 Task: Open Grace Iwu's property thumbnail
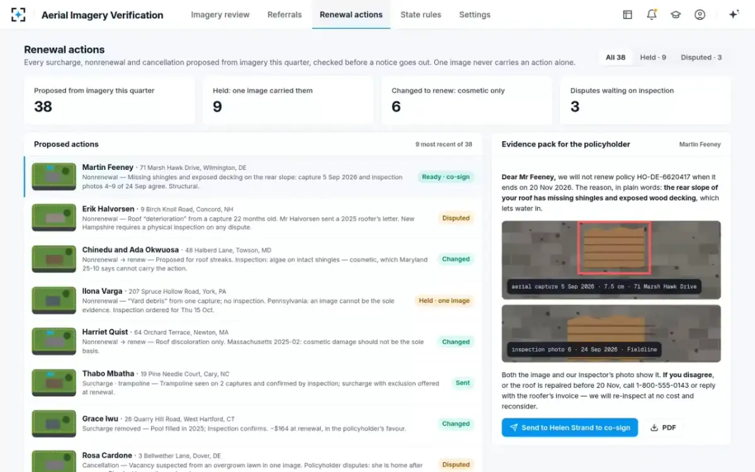coord(53,424)
